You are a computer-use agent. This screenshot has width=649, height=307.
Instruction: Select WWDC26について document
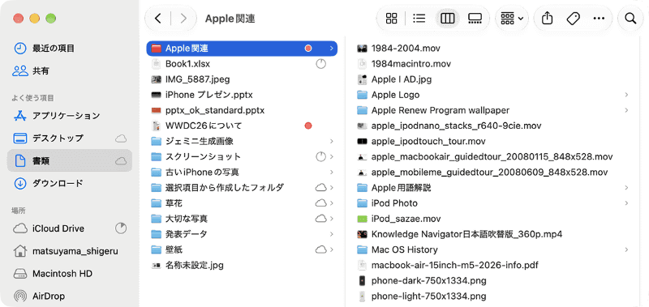pos(242,126)
